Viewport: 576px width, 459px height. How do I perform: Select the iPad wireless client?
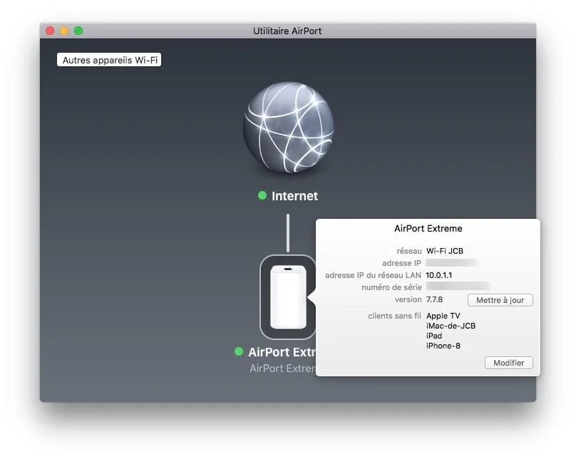coord(434,336)
